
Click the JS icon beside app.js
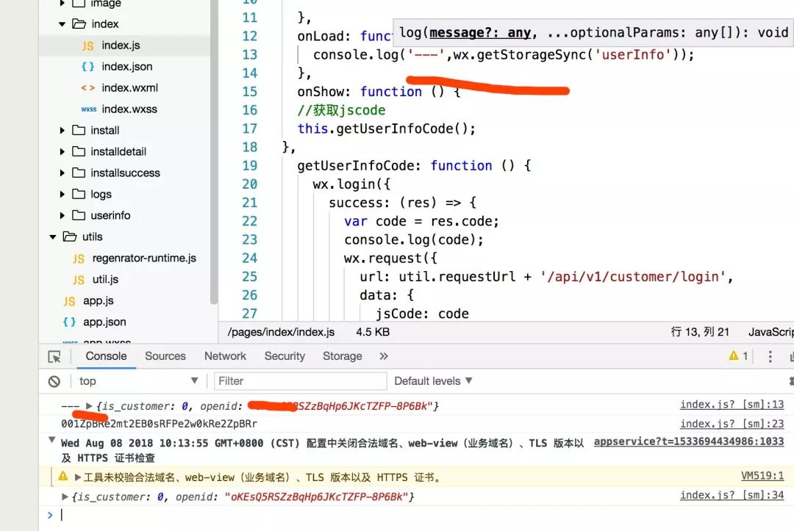coord(69,301)
